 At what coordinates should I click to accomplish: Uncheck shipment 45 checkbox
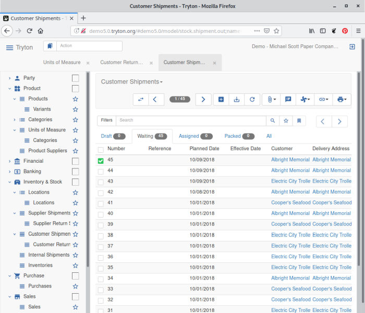point(101,161)
